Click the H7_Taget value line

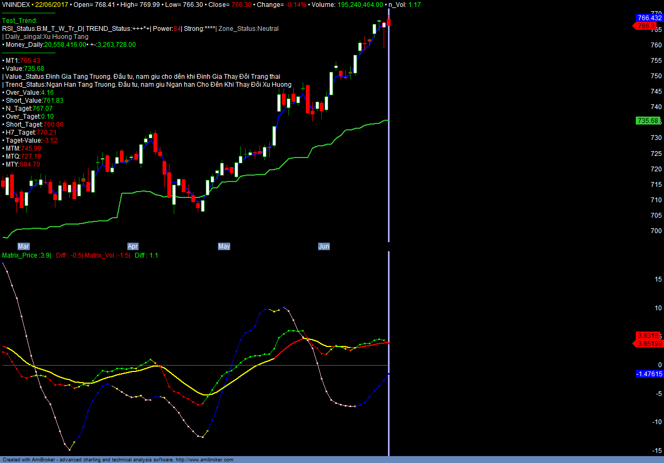point(30,133)
